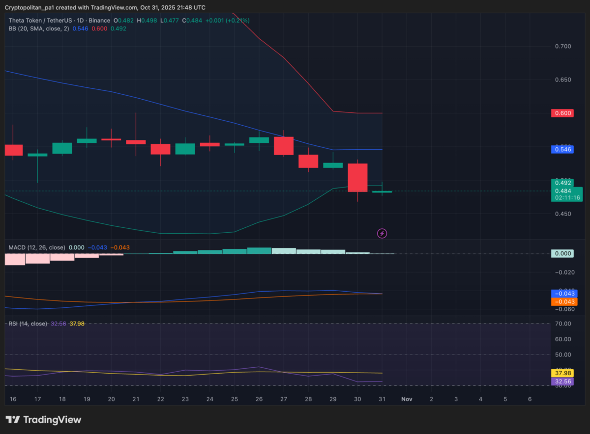Click the purple lightning quick-trade icon

point(382,233)
